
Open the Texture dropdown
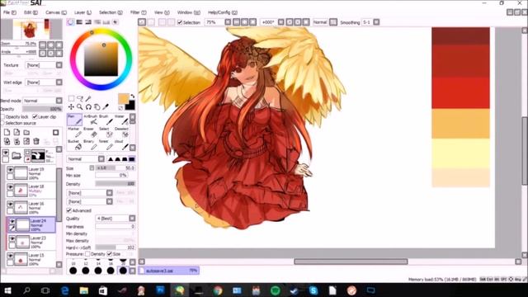tap(59, 65)
